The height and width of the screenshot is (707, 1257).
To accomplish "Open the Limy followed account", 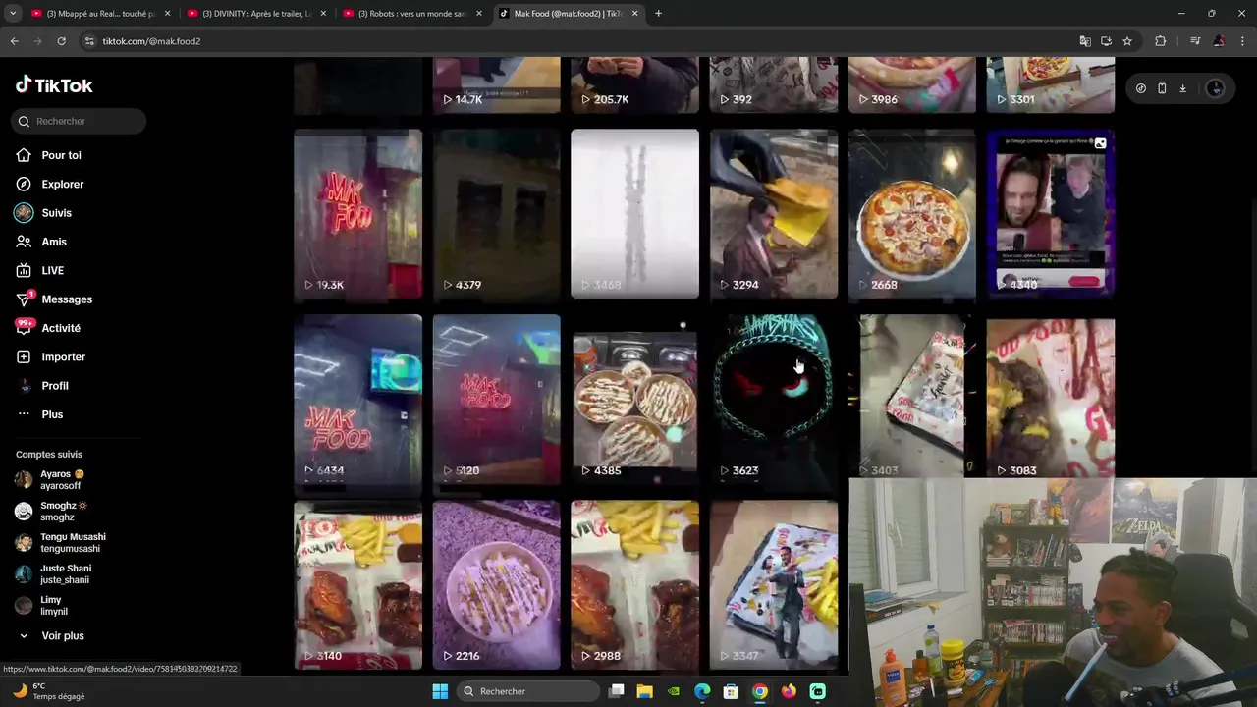I will [x=53, y=606].
